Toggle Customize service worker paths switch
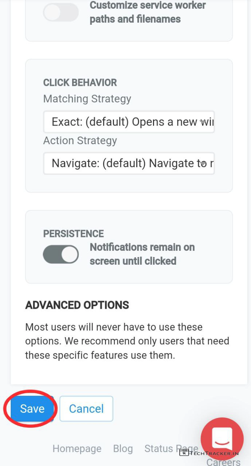 (x=61, y=12)
